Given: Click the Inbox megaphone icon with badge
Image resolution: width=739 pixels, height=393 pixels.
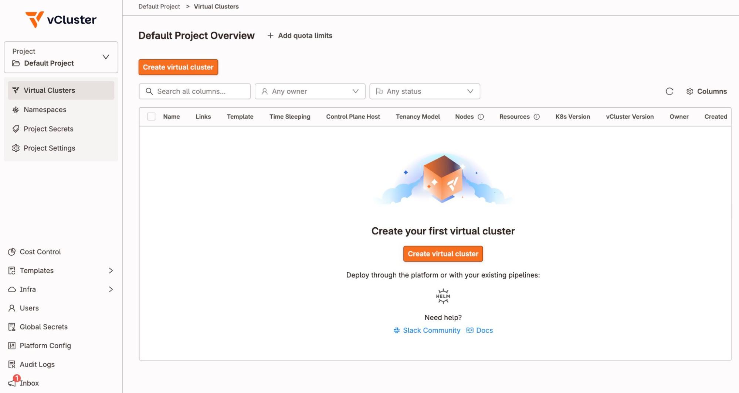Looking at the screenshot, I should tap(14, 381).
